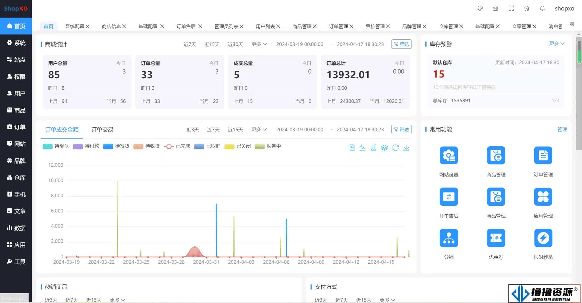Expand 更多 in 商城统计 range options
This screenshot has height=303, width=582.
coord(259,44)
